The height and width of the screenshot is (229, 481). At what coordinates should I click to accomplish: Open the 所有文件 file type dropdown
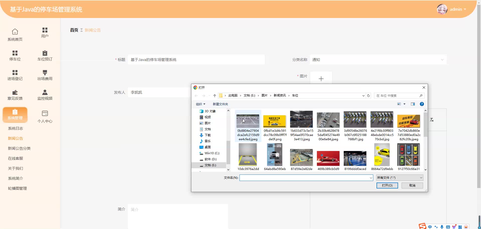point(400,178)
